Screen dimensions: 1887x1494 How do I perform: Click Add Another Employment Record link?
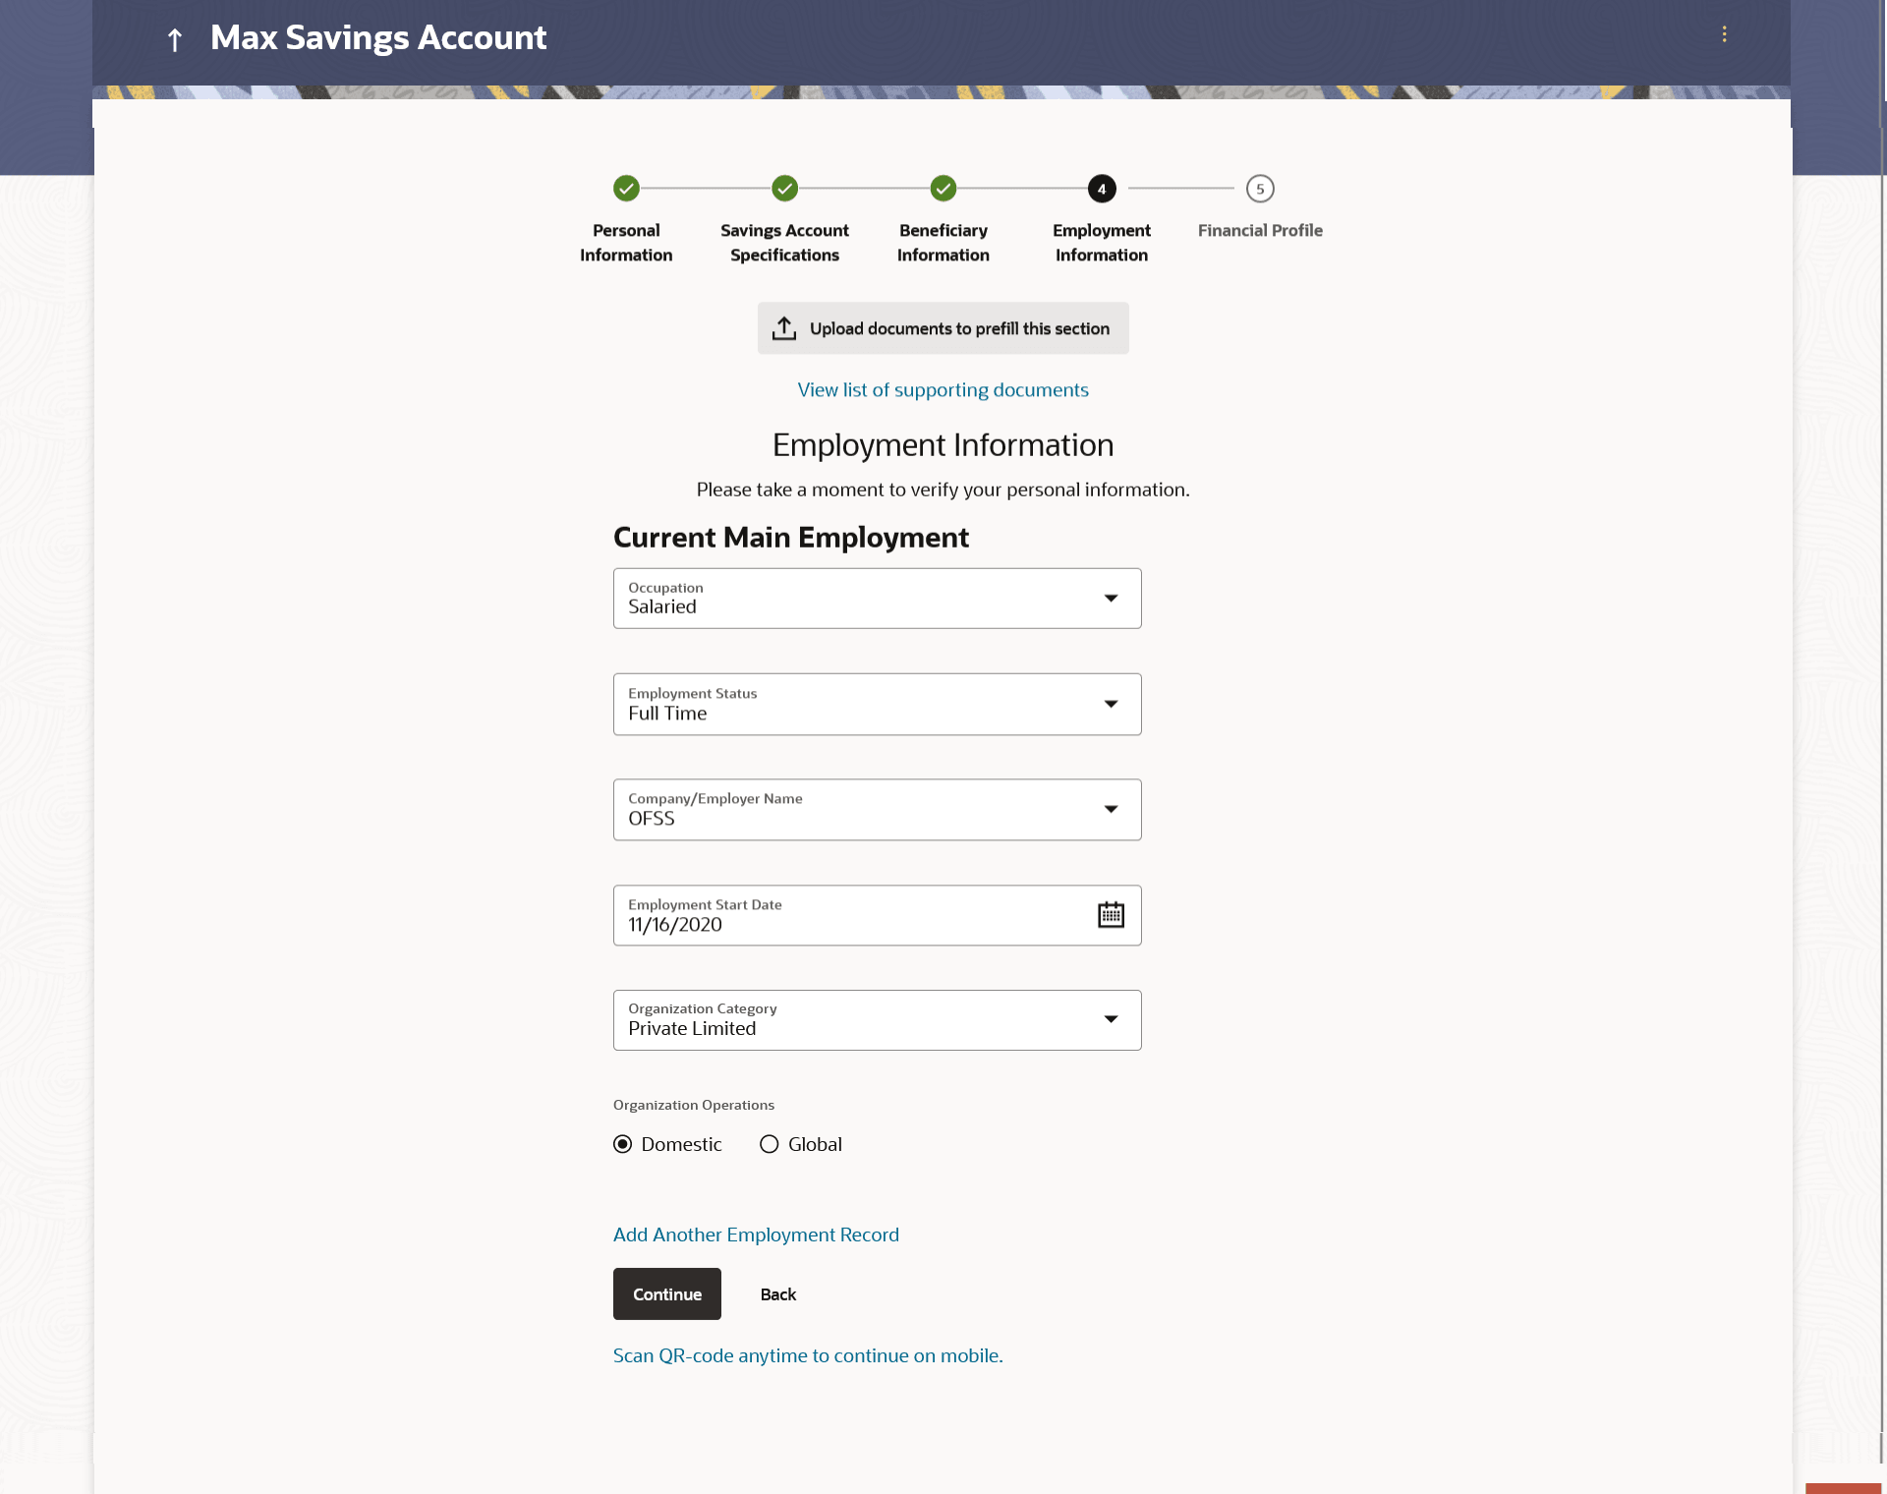(x=756, y=1235)
